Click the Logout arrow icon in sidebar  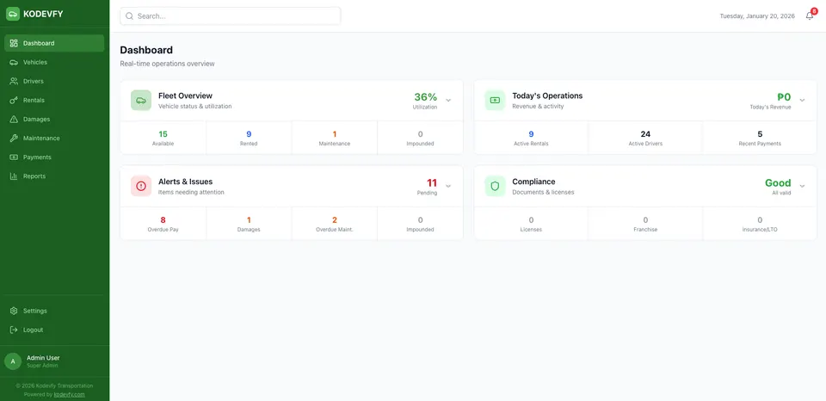pos(15,330)
